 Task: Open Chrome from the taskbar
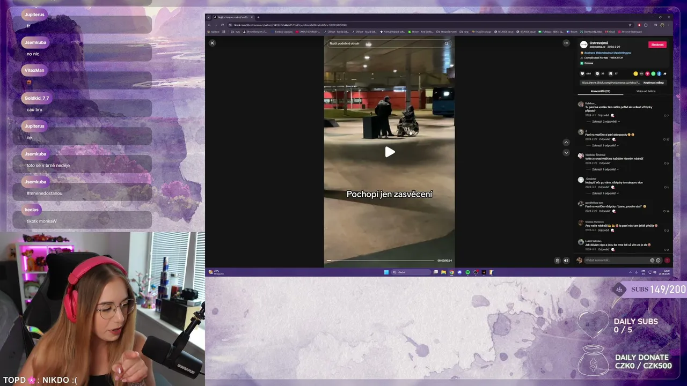[x=451, y=272]
